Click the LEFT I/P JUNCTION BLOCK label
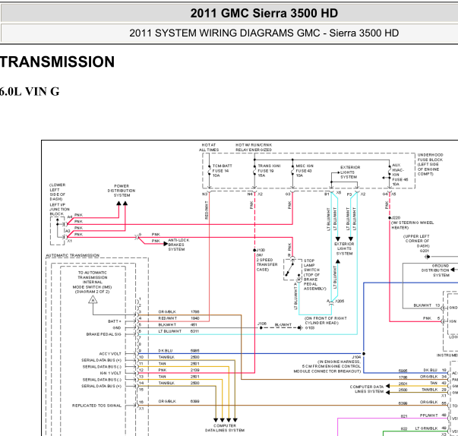The image size is (458, 436). [x=59, y=210]
